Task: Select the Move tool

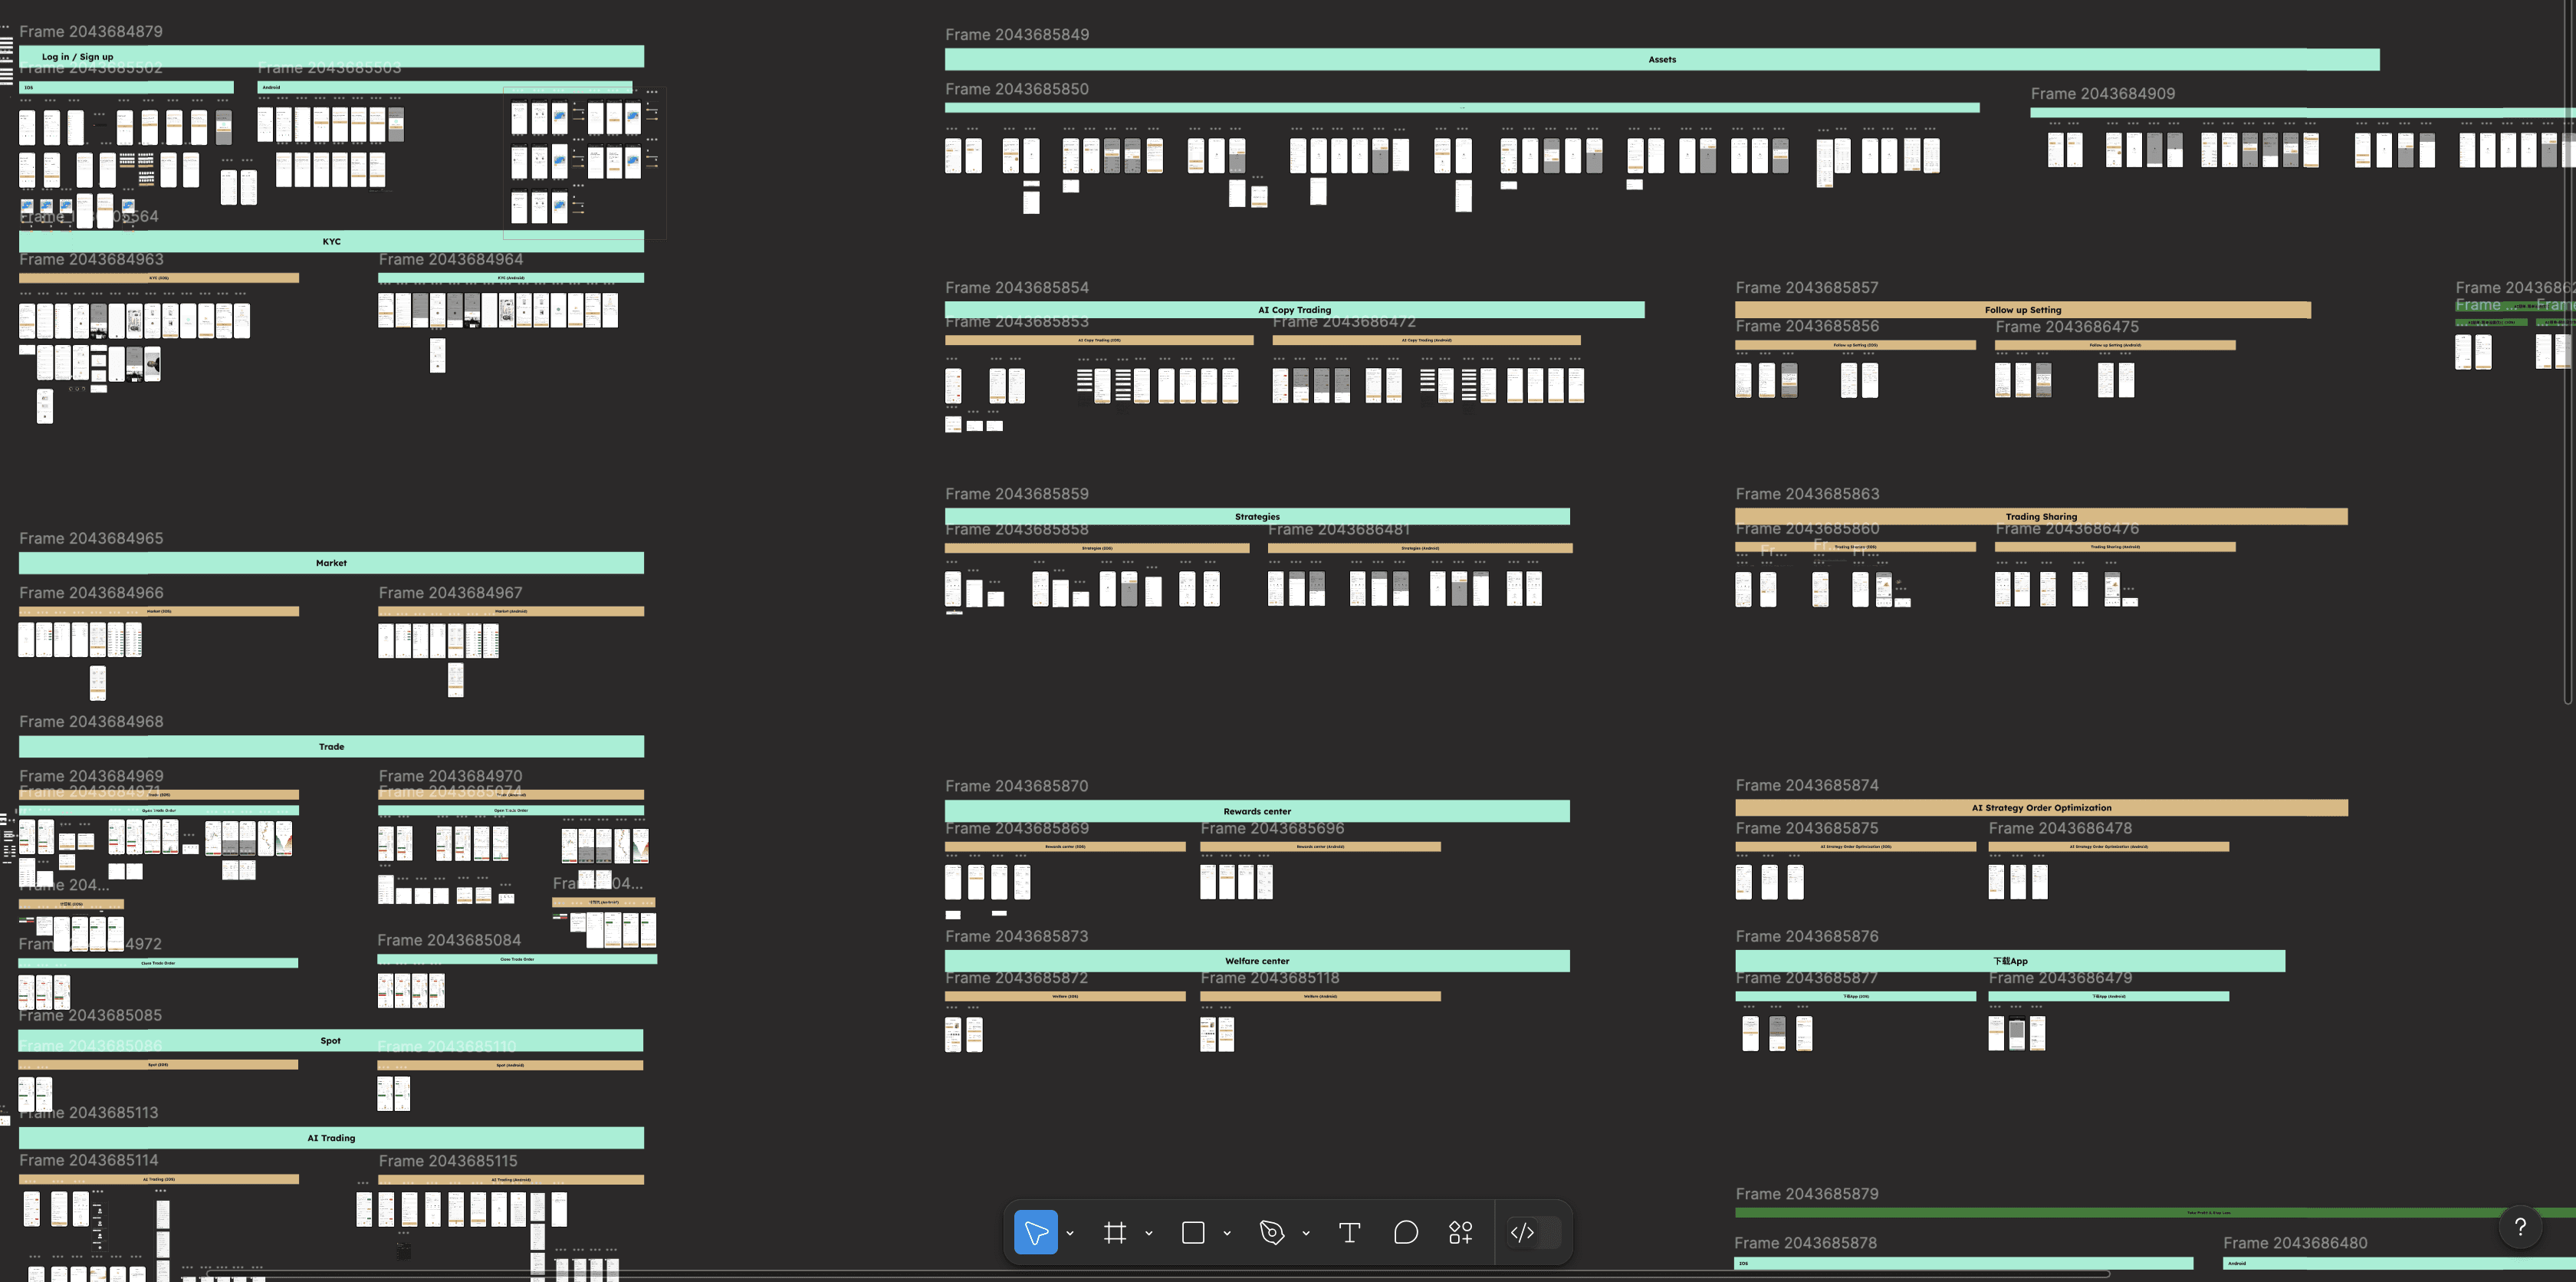Action: [x=1035, y=1232]
